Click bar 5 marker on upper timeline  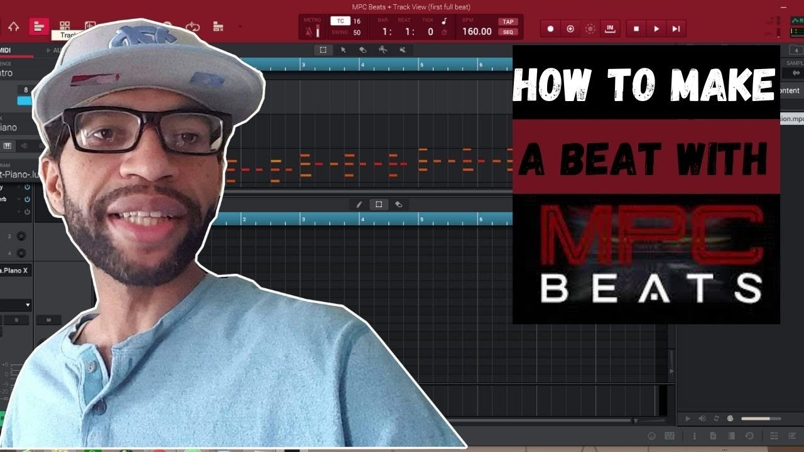tap(422, 65)
